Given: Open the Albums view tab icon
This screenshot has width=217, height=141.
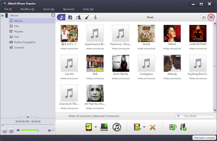Looking at the screenshot, I should tap(70, 17).
